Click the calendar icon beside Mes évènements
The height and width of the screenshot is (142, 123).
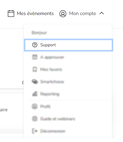pyautogui.click(x=11, y=13)
